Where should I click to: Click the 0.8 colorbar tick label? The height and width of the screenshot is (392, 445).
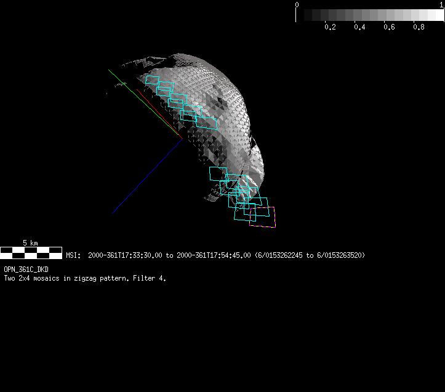(x=419, y=27)
